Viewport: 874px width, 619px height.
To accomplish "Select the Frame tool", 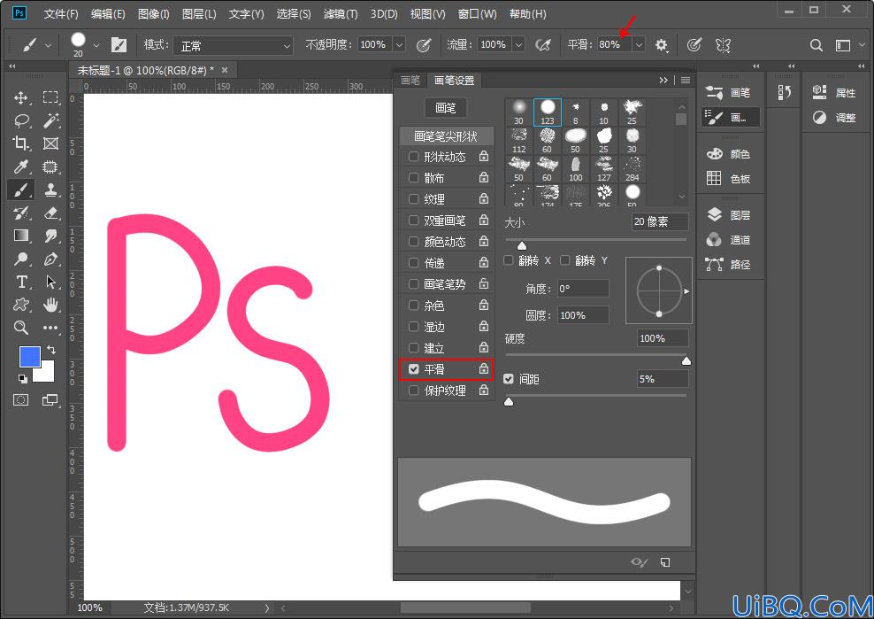I will [x=50, y=143].
